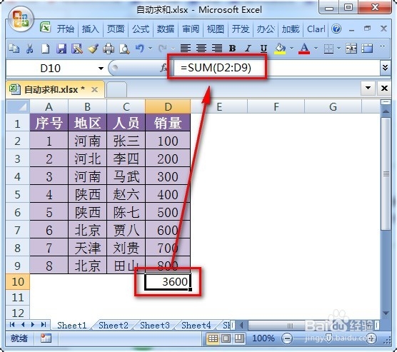
Task: Open the Office Button menu
Action: (x=21, y=19)
